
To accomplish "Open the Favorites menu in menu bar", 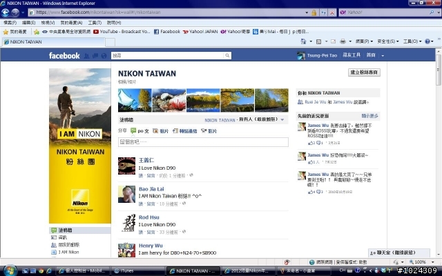I will click(71, 23).
